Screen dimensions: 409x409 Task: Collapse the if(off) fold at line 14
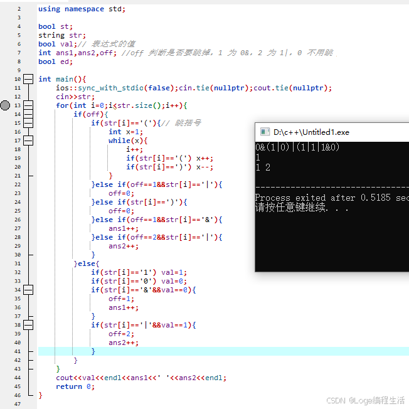28,114
